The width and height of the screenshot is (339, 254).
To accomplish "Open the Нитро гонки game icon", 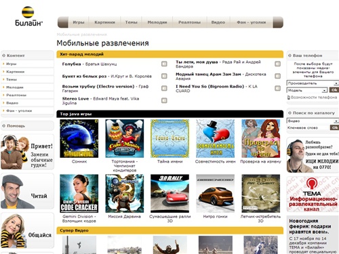I will tap(215, 193).
